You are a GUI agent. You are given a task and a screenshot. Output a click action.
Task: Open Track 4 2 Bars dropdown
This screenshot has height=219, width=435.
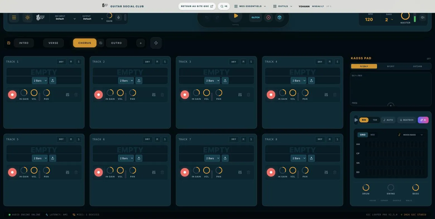coord(298,80)
